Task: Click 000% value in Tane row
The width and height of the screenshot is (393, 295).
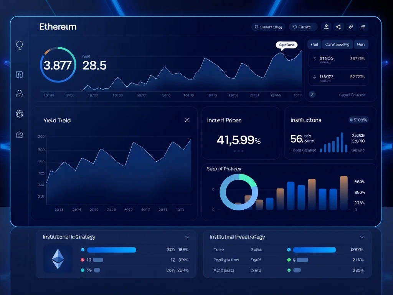Action: tap(357, 250)
